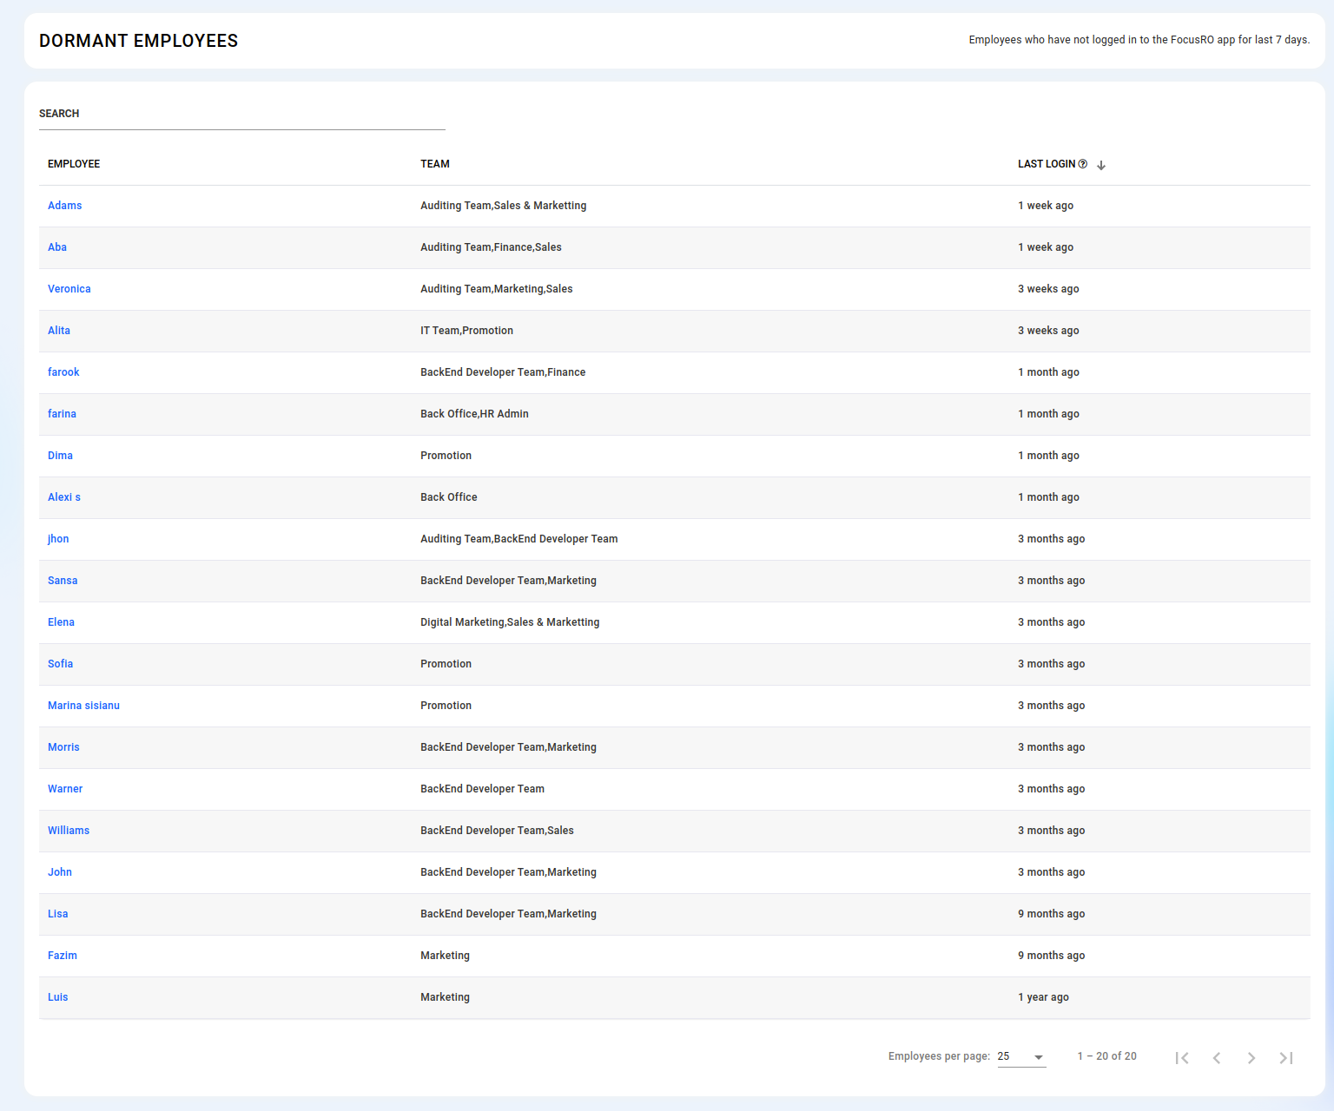The height and width of the screenshot is (1111, 1334).
Task: Open the Elena employee link
Action: tap(61, 622)
